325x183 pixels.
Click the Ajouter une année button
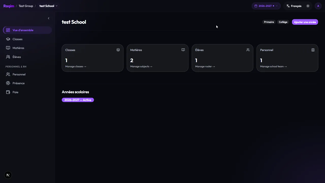point(305,22)
